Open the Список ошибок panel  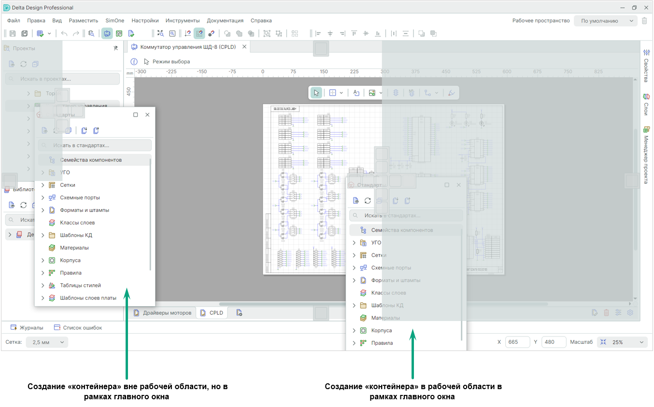[78, 327]
